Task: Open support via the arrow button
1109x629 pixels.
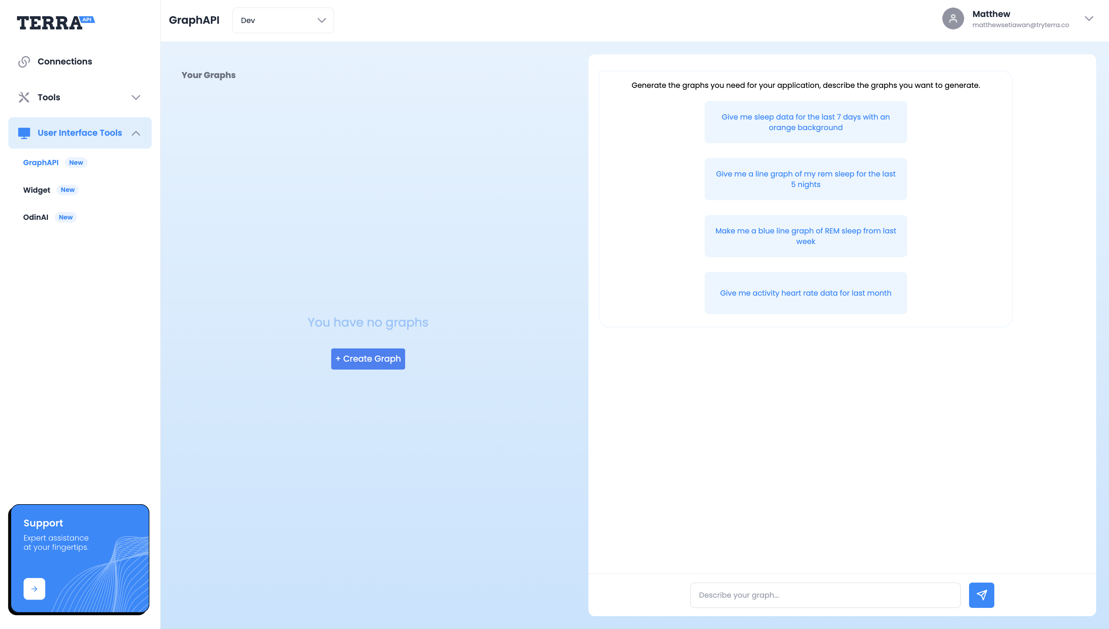Action: tap(34, 588)
